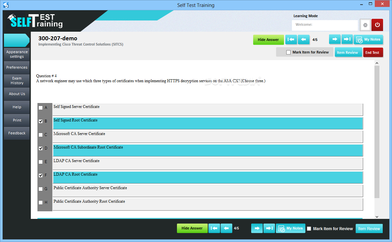392x242 pixels.
Task: Click the Welcome input field
Action: pyautogui.click(x=325, y=25)
